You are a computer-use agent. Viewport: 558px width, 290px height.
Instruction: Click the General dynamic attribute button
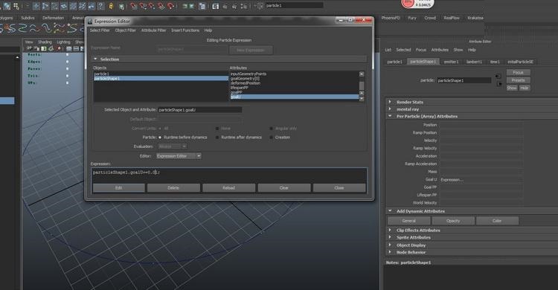pos(408,221)
